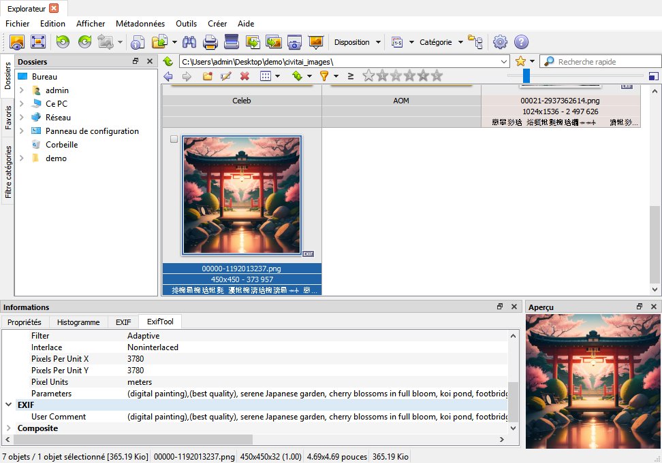Expand the demo folder node

tap(22, 158)
